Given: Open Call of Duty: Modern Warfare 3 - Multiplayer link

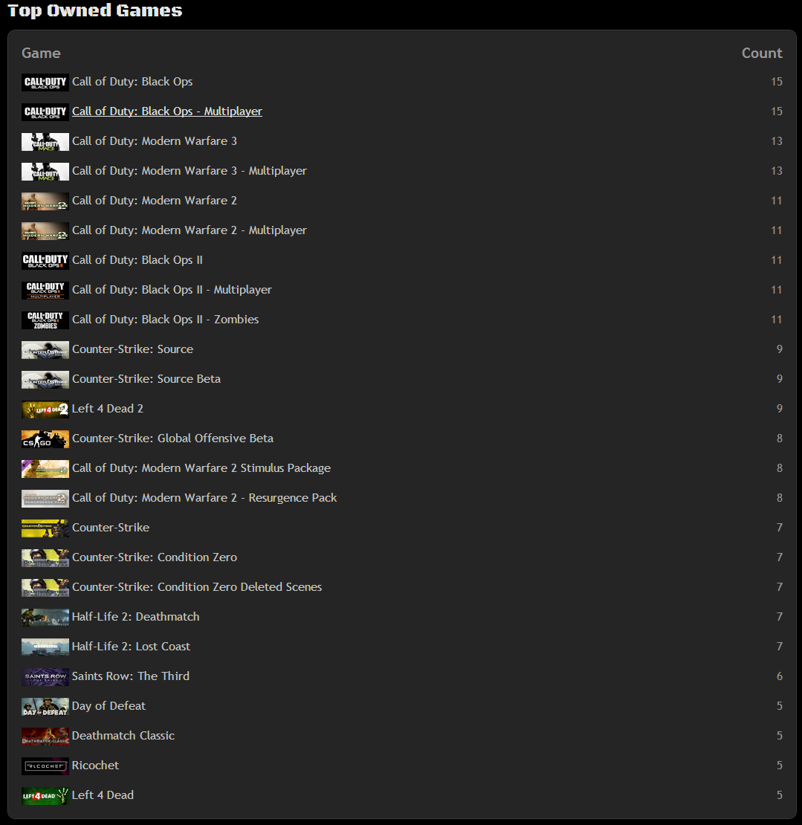Looking at the screenshot, I should point(189,171).
